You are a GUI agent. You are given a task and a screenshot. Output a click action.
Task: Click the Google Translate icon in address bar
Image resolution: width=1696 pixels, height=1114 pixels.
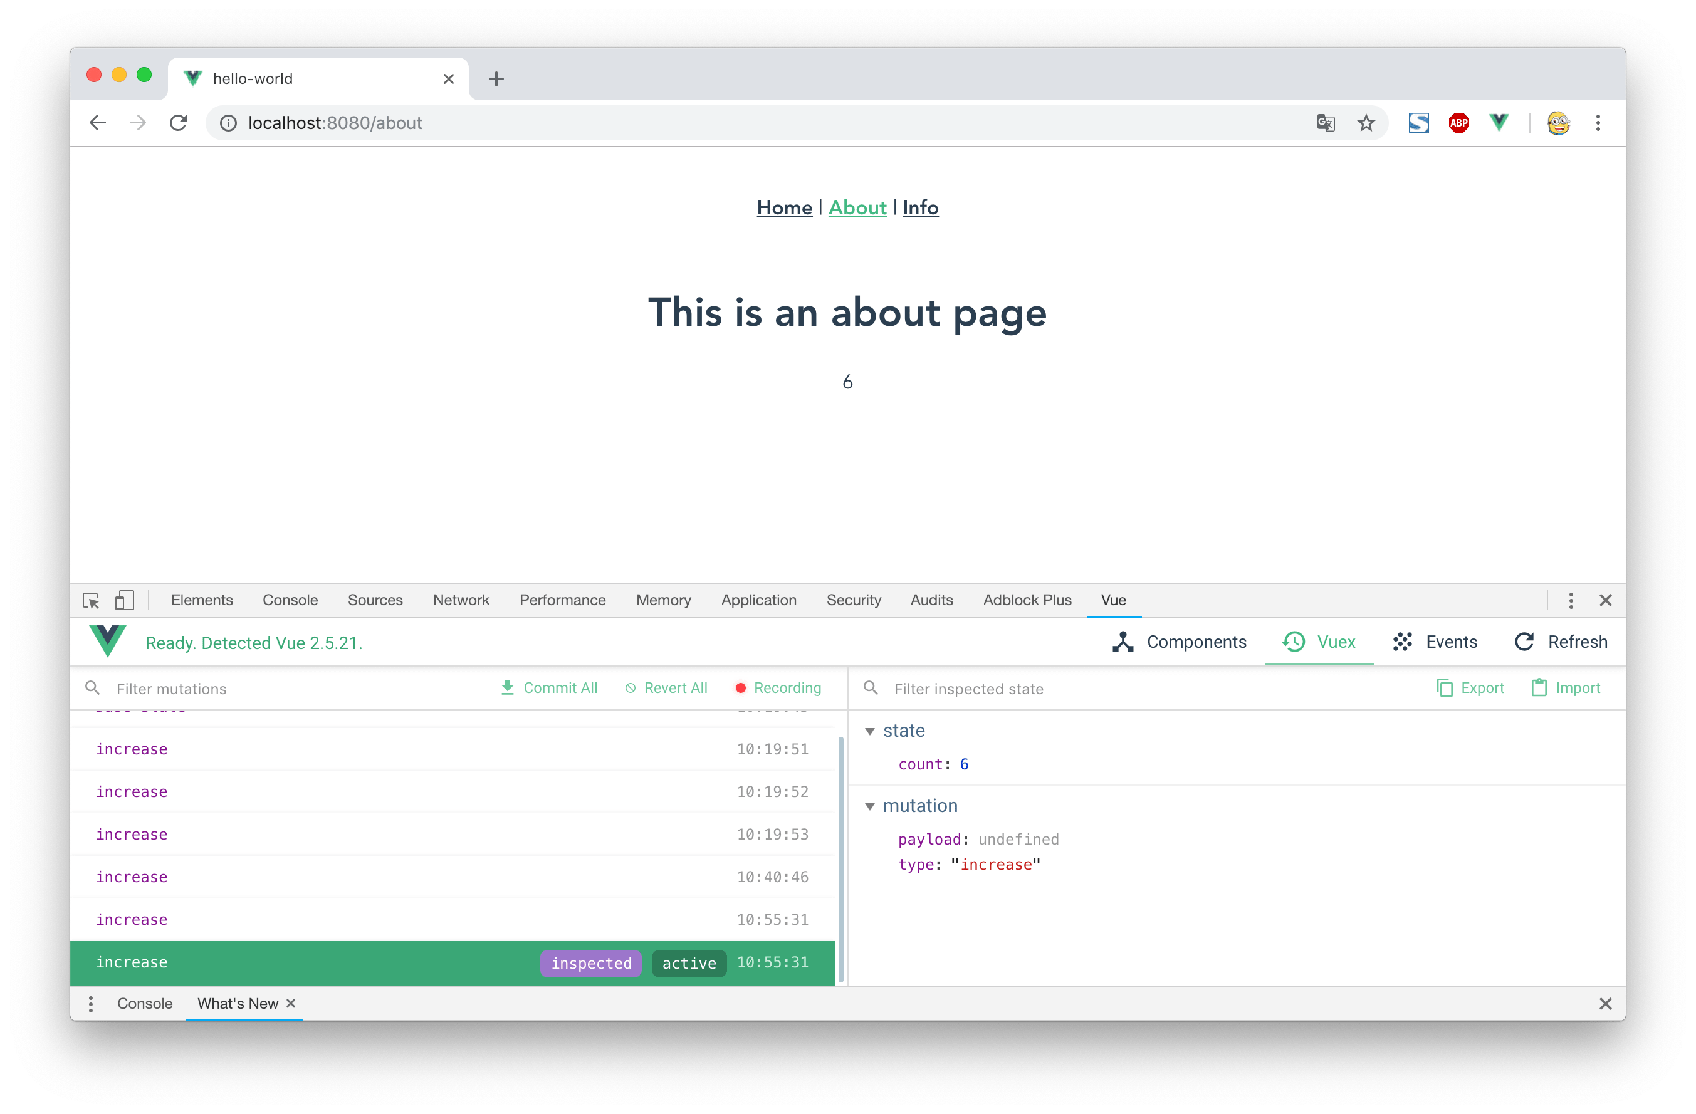1326,123
